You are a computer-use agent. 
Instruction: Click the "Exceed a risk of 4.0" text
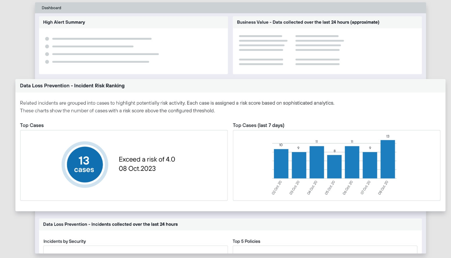[x=147, y=159]
